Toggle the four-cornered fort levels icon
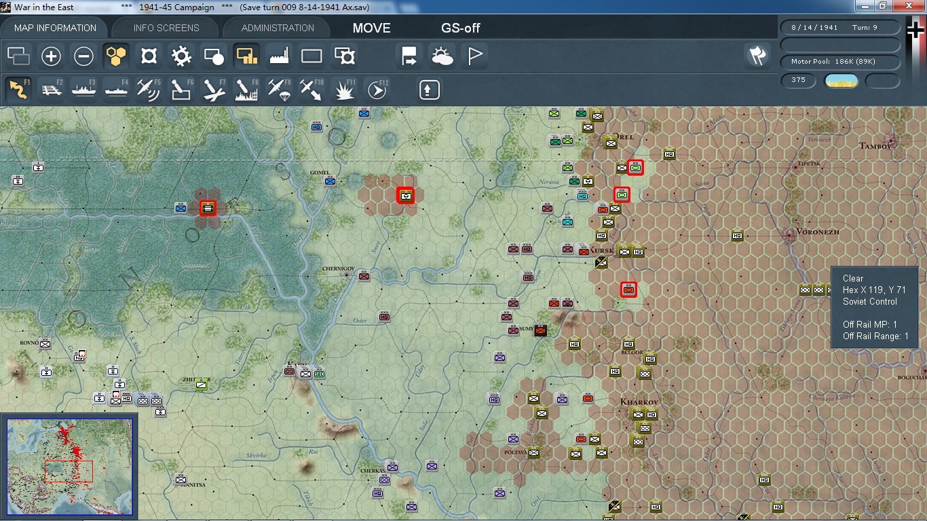 (x=149, y=56)
